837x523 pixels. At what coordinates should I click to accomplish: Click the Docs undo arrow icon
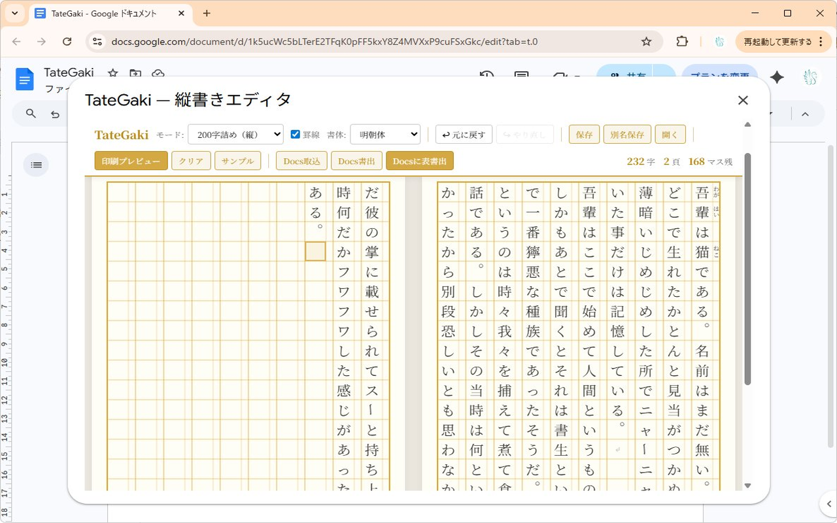pyautogui.click(x=56, y=114)
